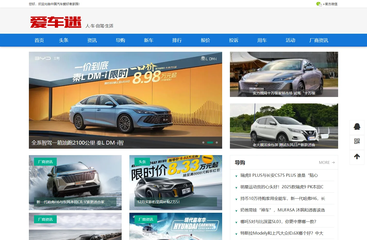Image resolution: width=367 pixels, height=240 pixels.
Task: Open the 实力搅局十万级家轿市场 car thumbnail
Action: 284,74
